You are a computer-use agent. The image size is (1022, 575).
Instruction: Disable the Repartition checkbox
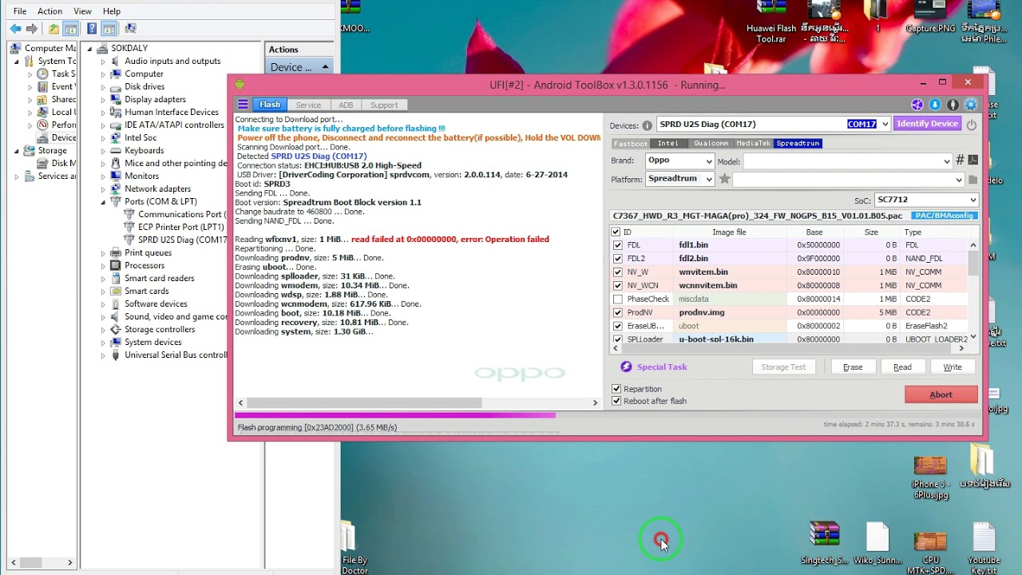click(x=616, y=389)
